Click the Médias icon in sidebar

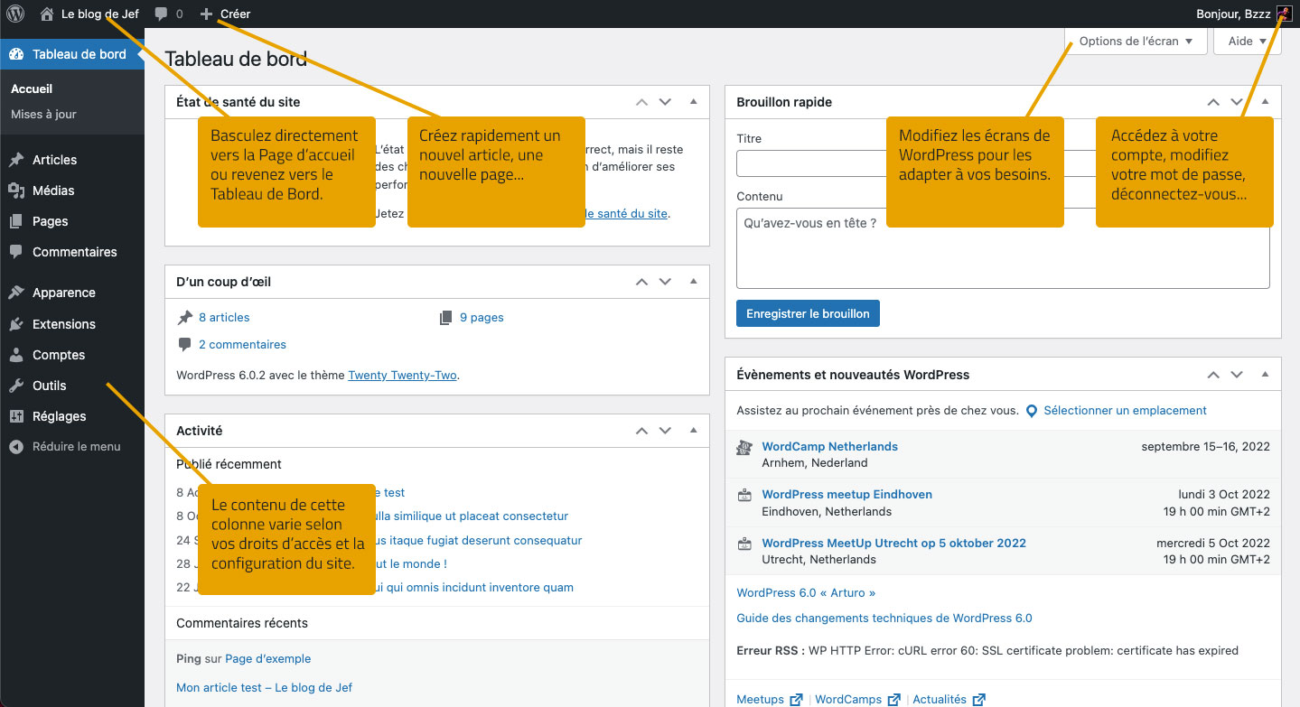pos(16,191)
